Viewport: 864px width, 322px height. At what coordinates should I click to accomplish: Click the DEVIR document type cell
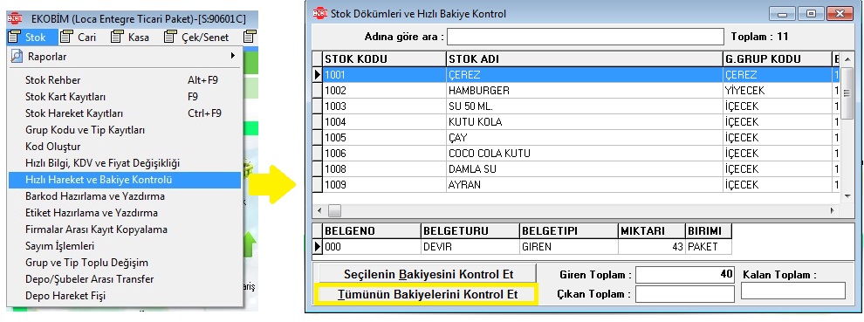pyautogui.click(x=470, y=246)
